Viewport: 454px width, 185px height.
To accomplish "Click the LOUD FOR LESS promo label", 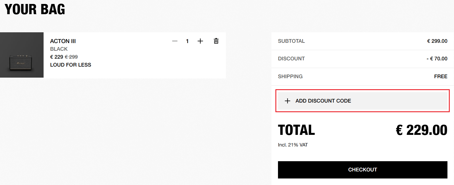I will [x=71, y=65].
